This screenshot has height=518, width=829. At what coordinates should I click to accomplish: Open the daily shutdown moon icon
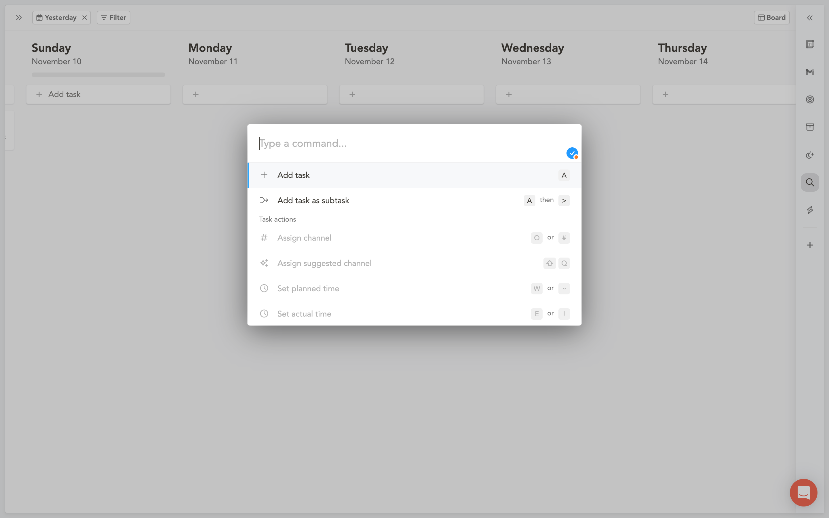click(x=810, y=155)
